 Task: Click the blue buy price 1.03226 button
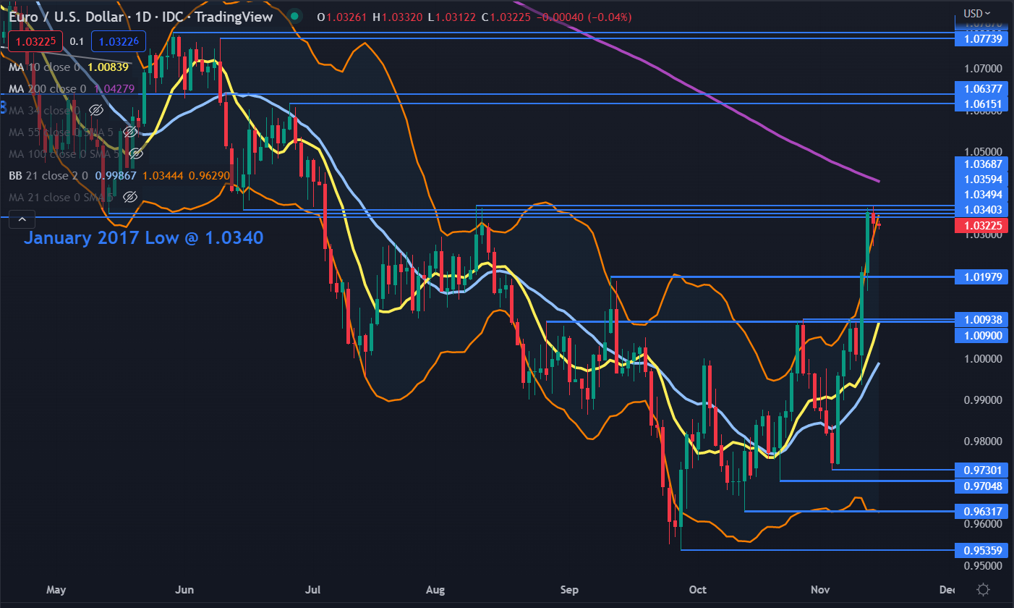pos(119,42)
